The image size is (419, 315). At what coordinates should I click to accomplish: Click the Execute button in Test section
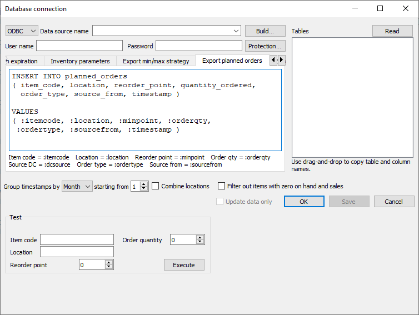(184, 265)
